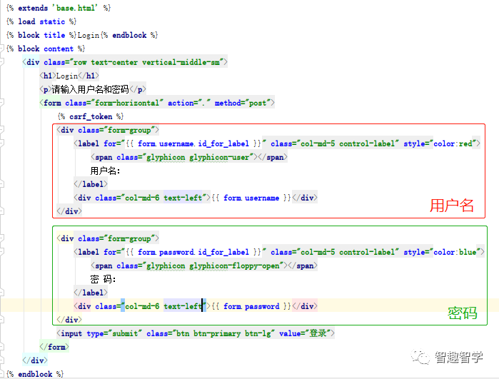Collapse fold marker beside "block content" line
The width and height of the screenshot is (499, 379).
(1, 49)
